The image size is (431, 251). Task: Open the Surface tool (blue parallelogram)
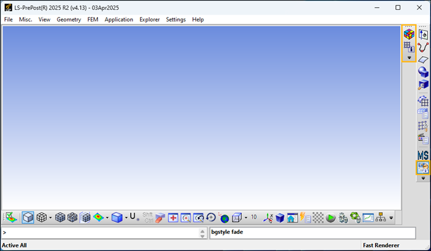pyautogui.click(x=424, y=60)
